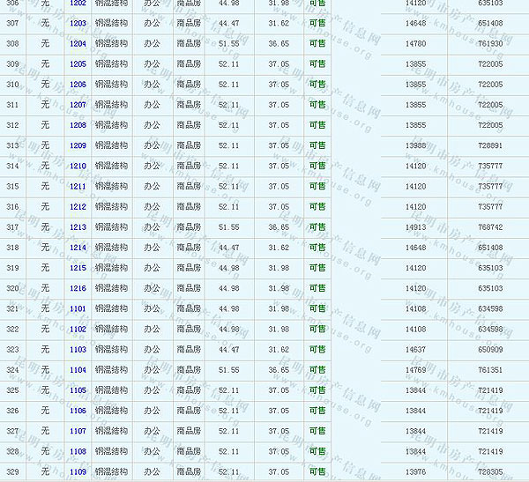Open room 1215 link

coord(78,268)
